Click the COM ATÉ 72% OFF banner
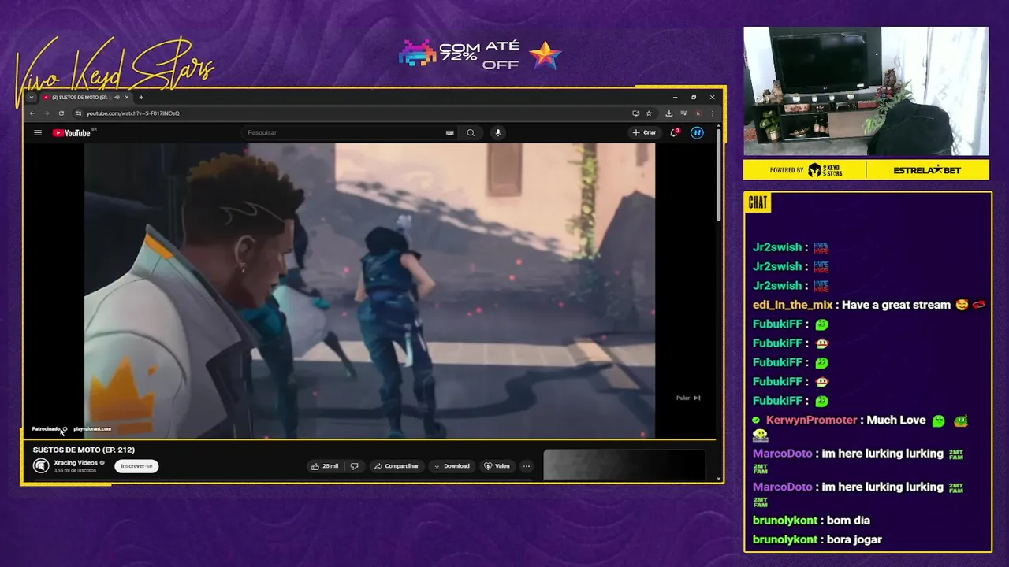This screenshot has height=567, width=1009. point(479,55)
